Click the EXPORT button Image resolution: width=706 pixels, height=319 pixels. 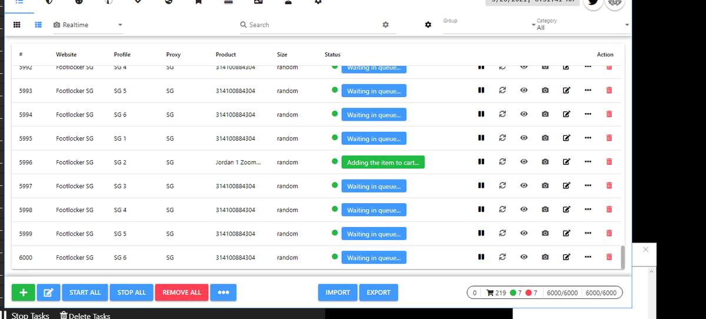point(378,293)
